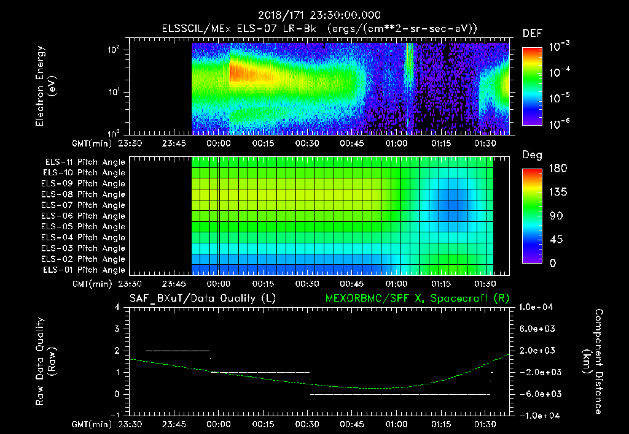Click the blue low pitch angle patch near 01:15

coord(452,205)
